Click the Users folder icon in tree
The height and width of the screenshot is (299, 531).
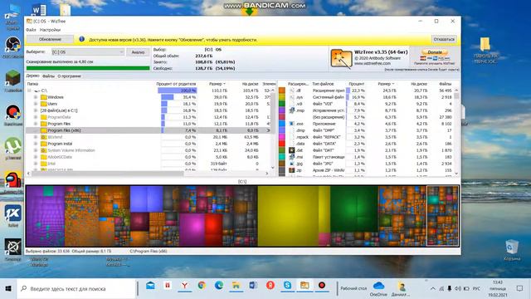pyautogui.click(x=44, y=104)
